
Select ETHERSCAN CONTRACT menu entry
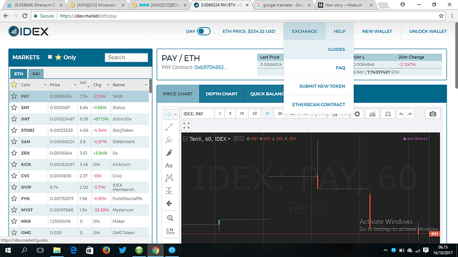(x=319, y=105)
